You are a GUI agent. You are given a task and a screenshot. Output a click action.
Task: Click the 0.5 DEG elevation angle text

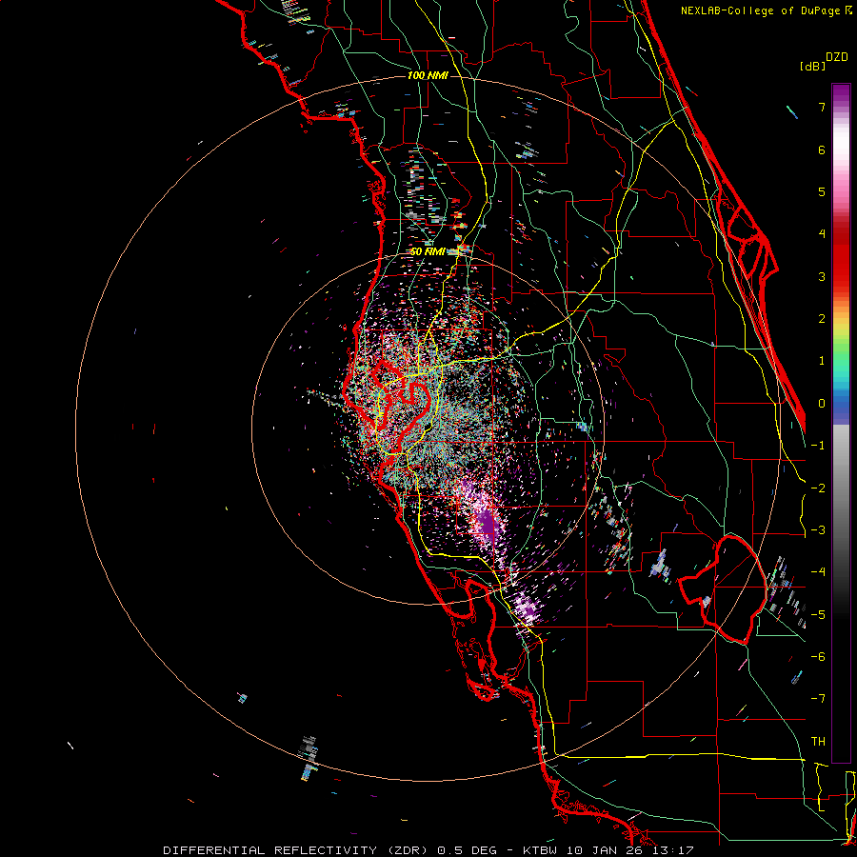(x=468, y=850)
